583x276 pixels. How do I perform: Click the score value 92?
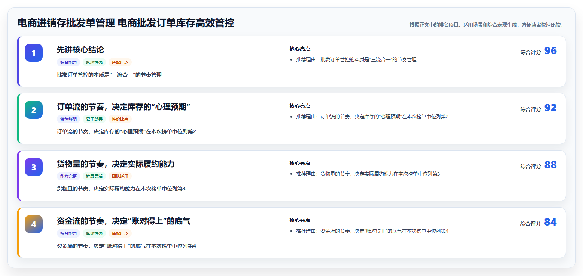550,108
